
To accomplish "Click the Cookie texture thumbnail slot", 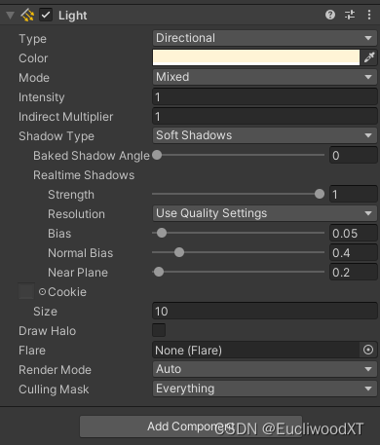I will 26,291.
